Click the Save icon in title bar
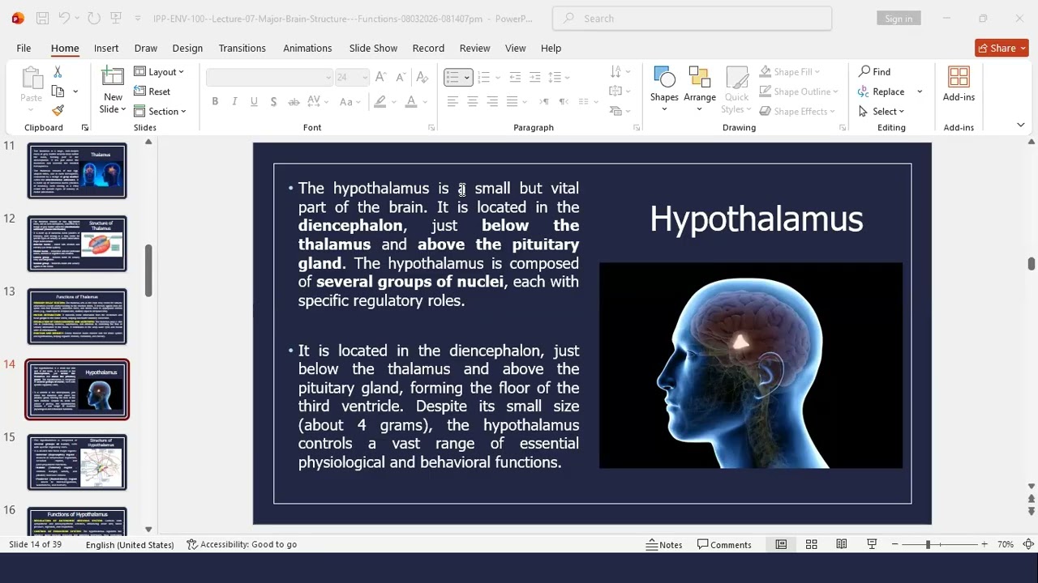 click(x=42, y=18)
